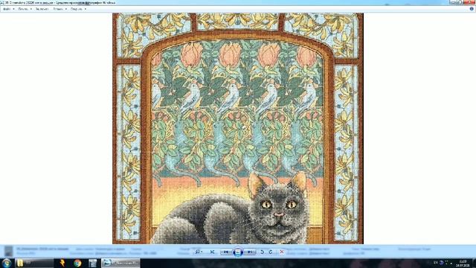Rotate the image clockwise
The height and width of the screenshot is (268, 476).
coord(271,252)
